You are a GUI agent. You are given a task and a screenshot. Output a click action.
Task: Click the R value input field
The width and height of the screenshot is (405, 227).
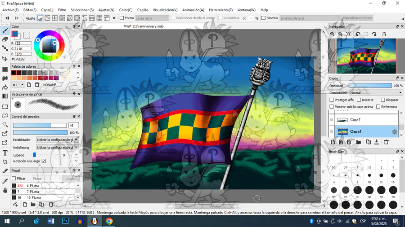pyautogui.click(x=23, y=43)
